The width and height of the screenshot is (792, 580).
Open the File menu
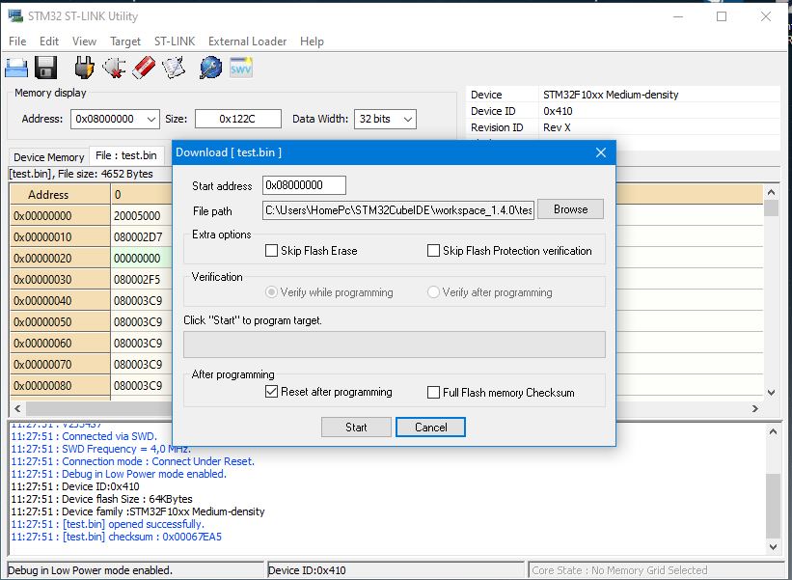tap(17, 41)
